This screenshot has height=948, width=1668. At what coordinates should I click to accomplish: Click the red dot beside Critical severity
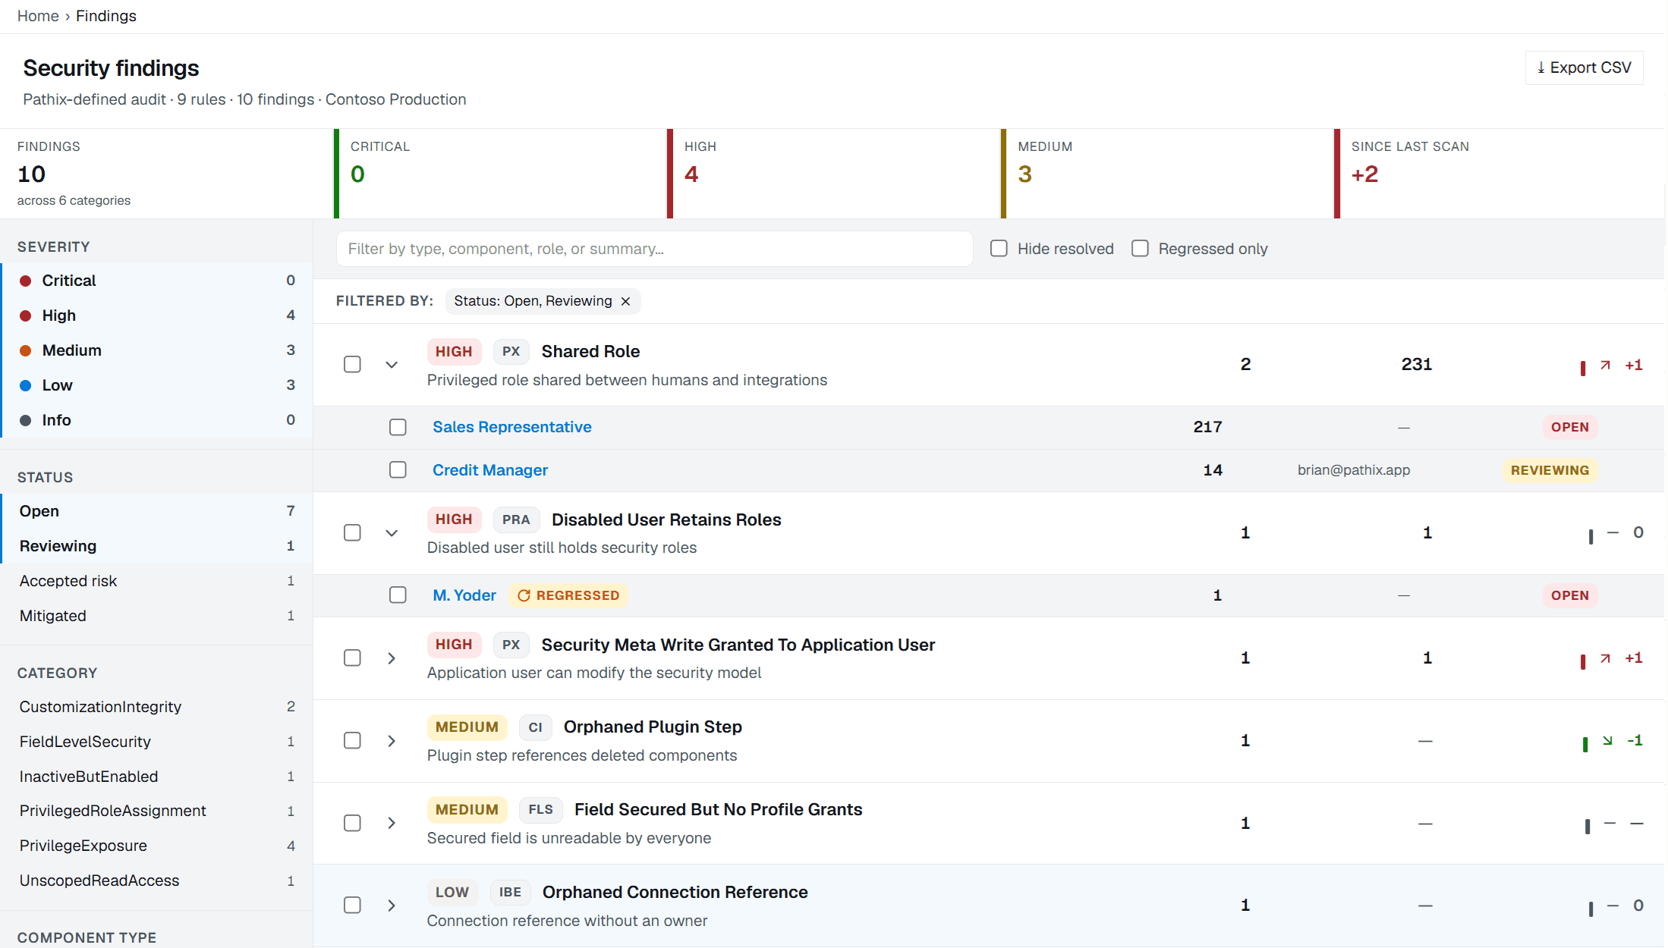[25, 281]
